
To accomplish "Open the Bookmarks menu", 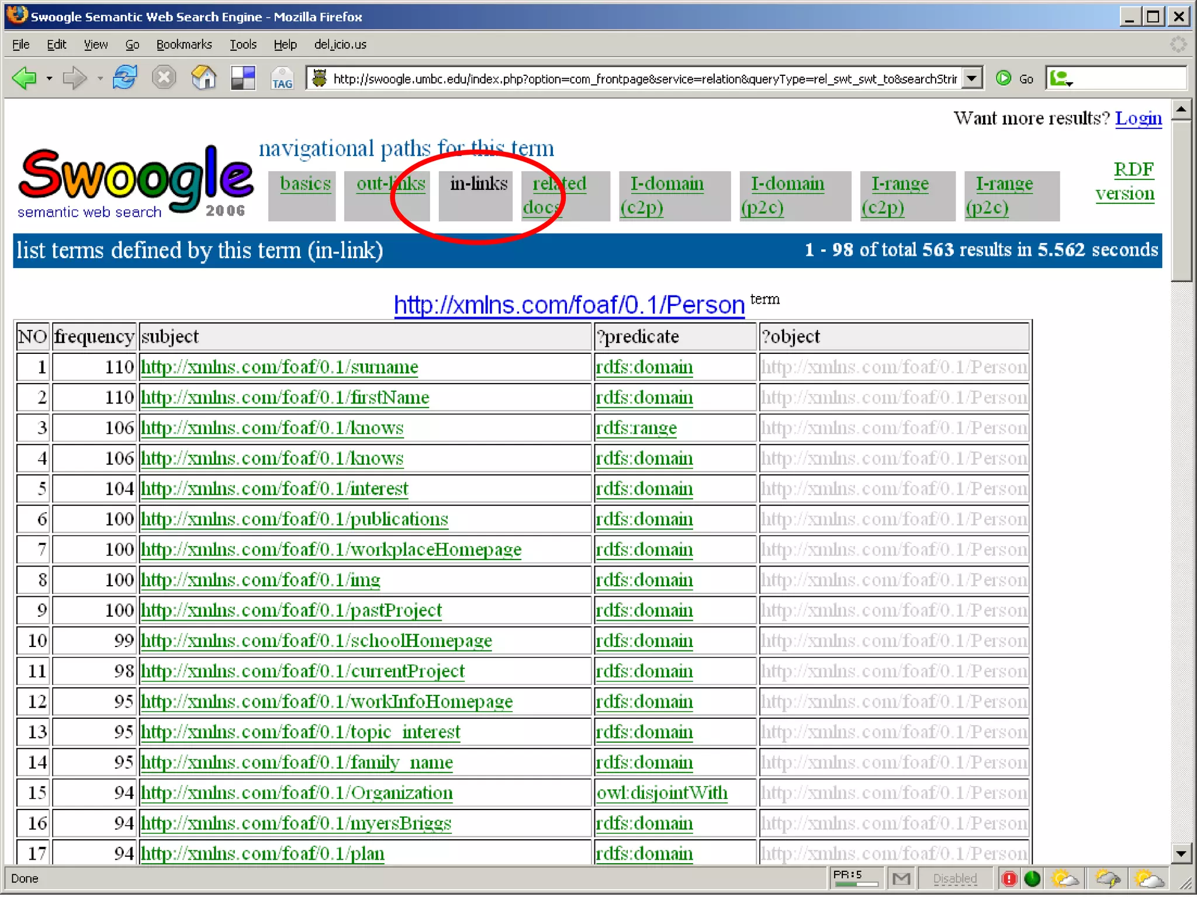I will (184, 44).
